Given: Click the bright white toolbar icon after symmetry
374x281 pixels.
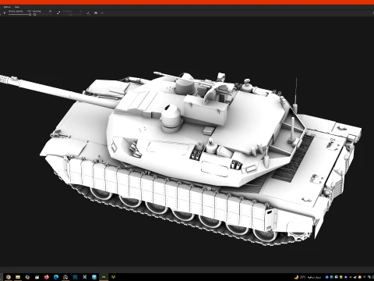Looking at the screenshot, I should [x=96, y=12].
